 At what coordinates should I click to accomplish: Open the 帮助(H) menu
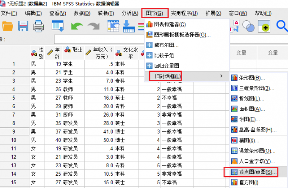coord(263,13)
